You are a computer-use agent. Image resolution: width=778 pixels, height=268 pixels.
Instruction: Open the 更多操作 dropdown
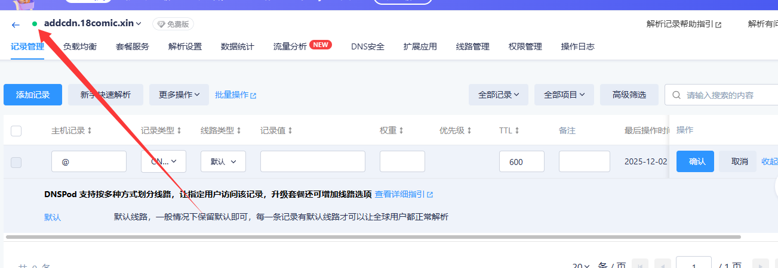[x=179, y=95]
